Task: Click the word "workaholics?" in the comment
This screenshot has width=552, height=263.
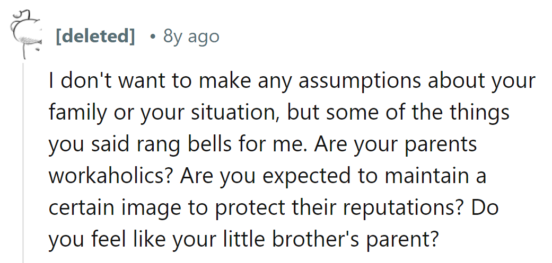Action: (111, 176)
